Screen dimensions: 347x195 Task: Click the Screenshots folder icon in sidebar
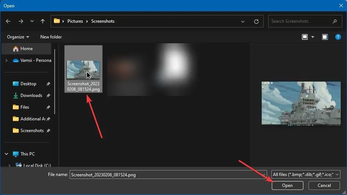(15, 131)
